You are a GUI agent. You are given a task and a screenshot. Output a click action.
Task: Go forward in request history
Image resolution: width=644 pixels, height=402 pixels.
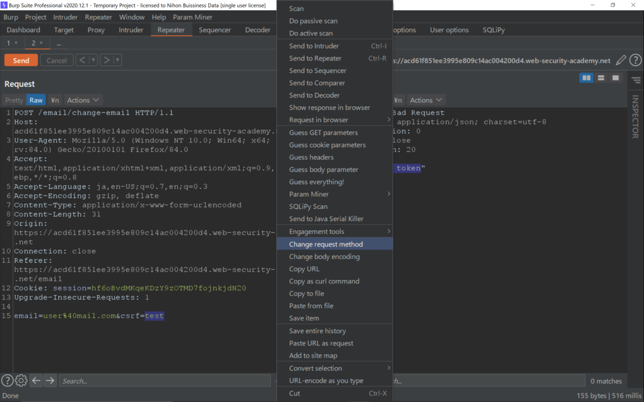[107, 60]
